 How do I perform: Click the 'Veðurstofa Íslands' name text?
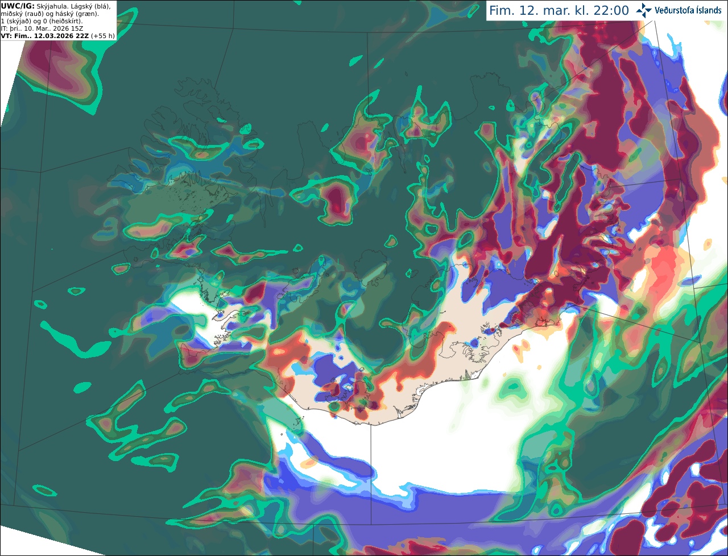tap(688, 10)
